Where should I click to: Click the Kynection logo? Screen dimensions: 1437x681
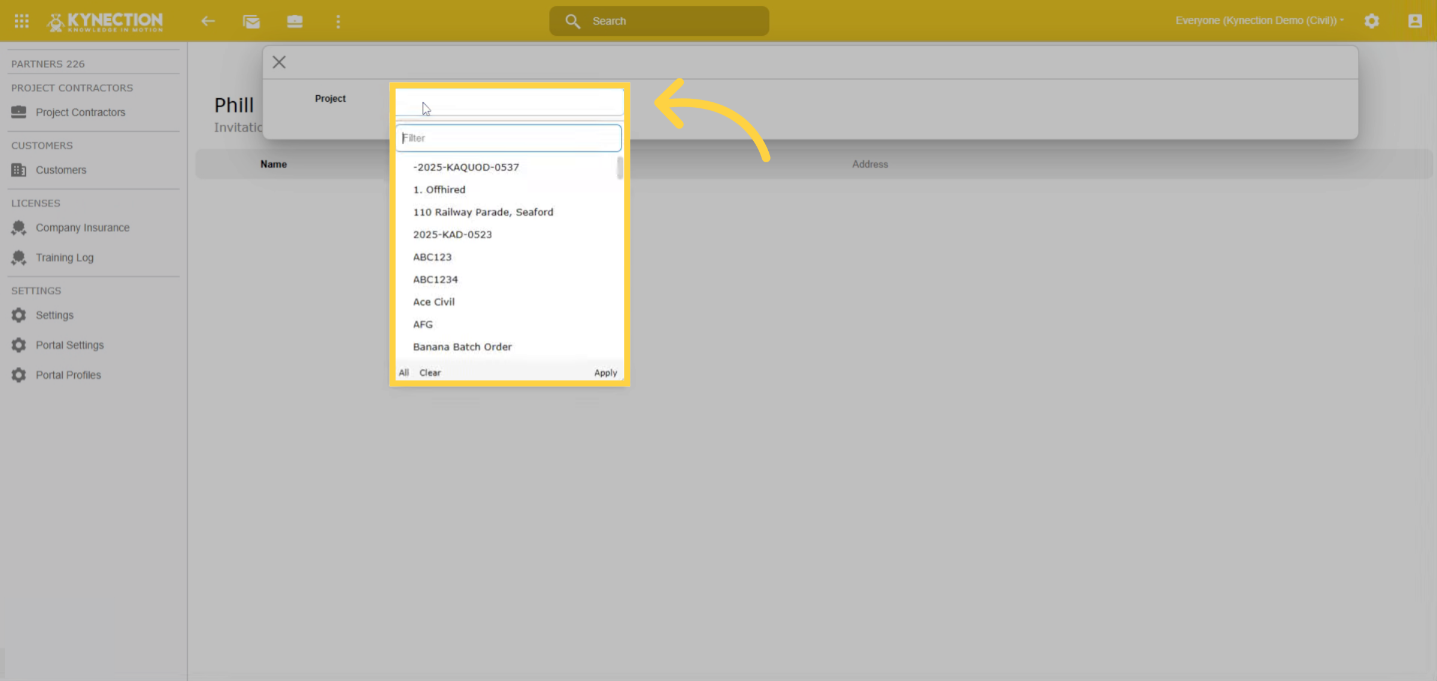105,22
